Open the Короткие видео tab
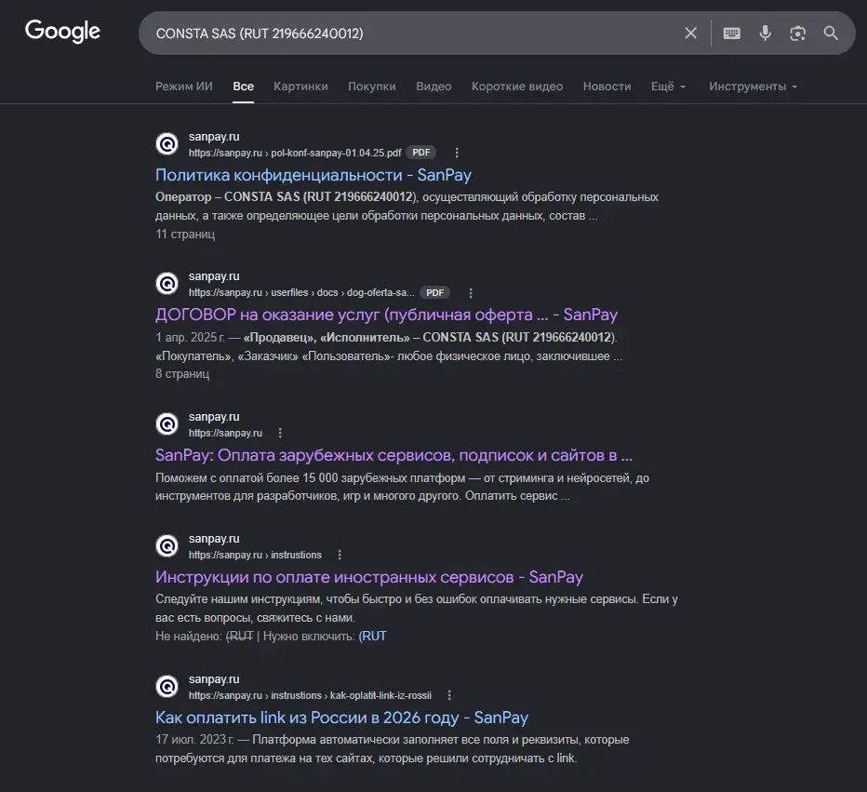Image resolution: width=867 pixels, height=792 pixels. (517, 87)
